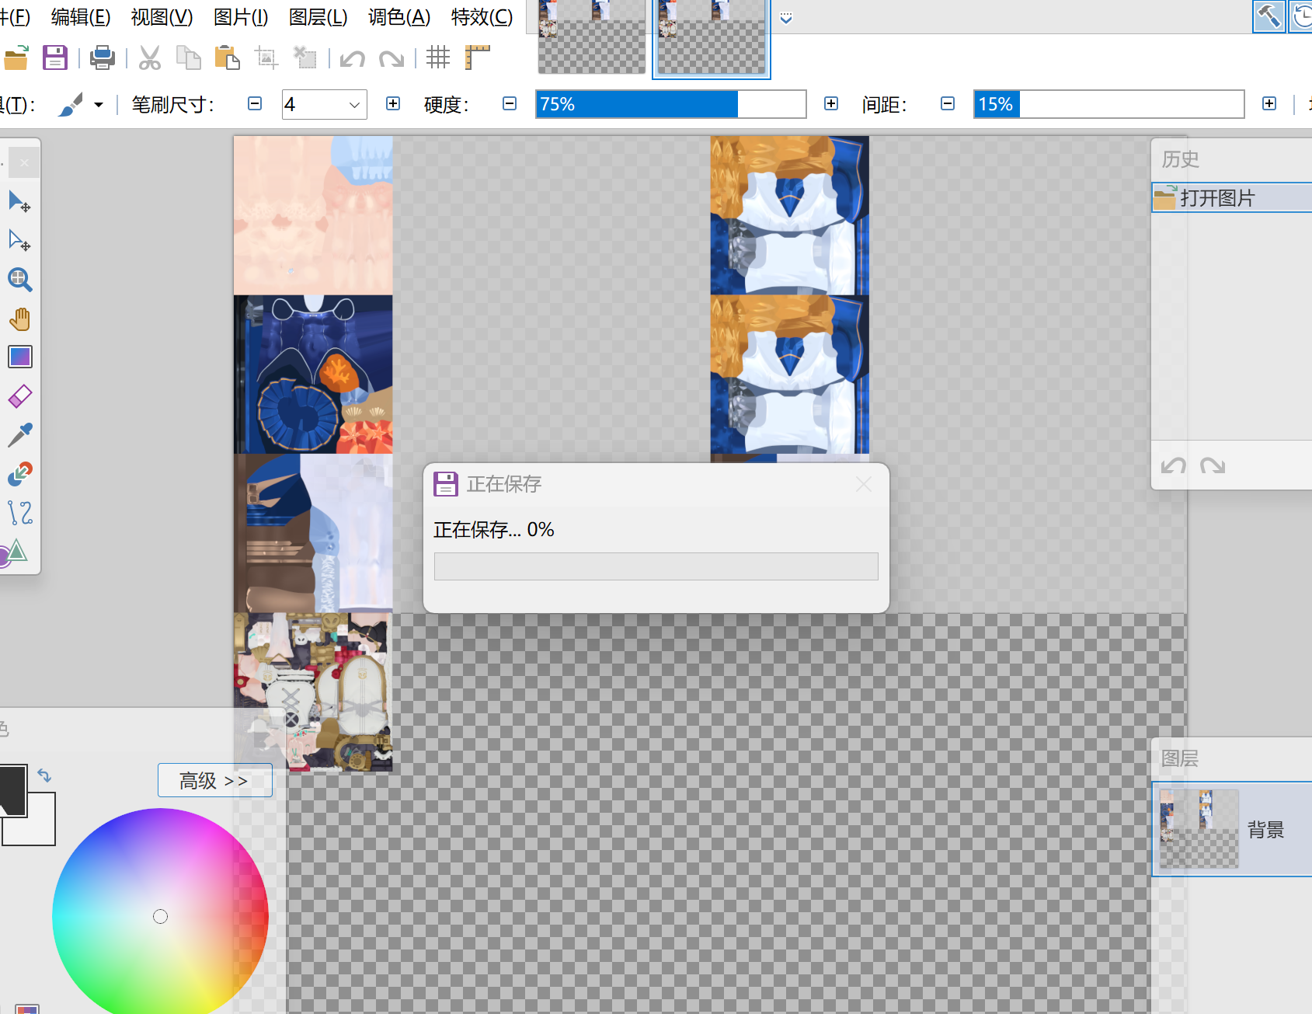Click the Print icon in the toolbar
This screenshot has width=1312, height=1014.
tap(102, 57)
